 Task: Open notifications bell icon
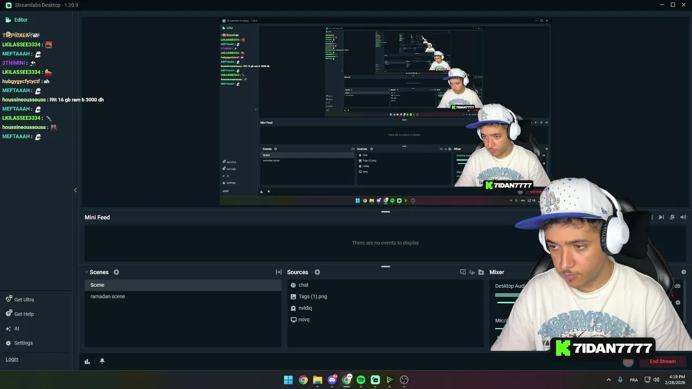[102, 361]
